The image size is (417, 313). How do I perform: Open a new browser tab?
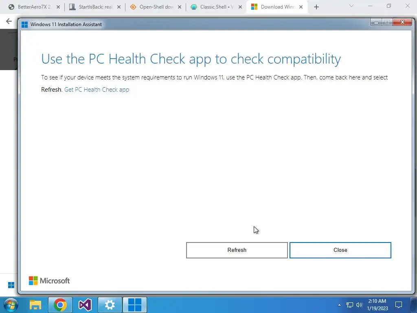coord(316,7)
